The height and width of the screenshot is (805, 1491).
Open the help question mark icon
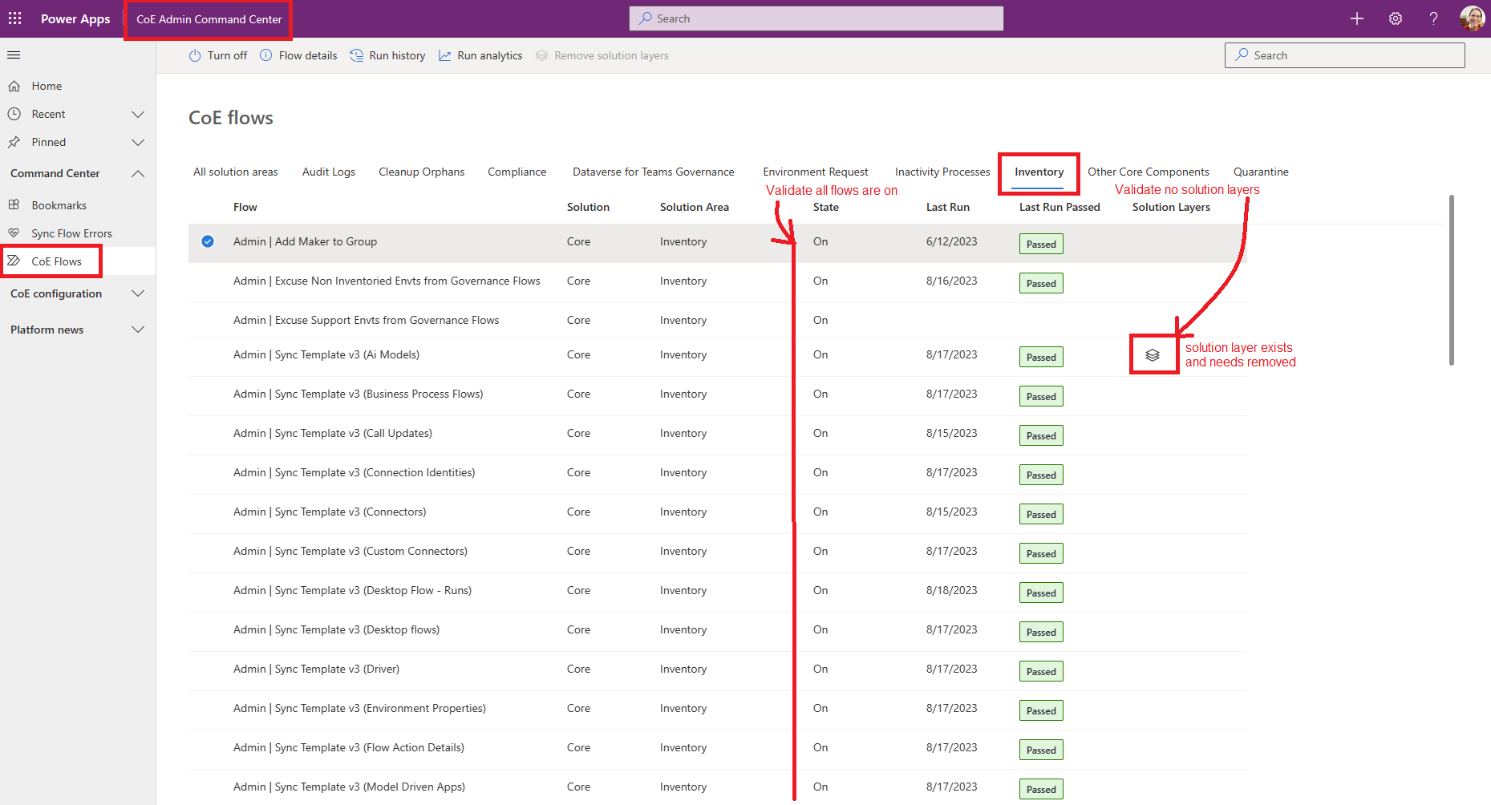click(1433, 18)
